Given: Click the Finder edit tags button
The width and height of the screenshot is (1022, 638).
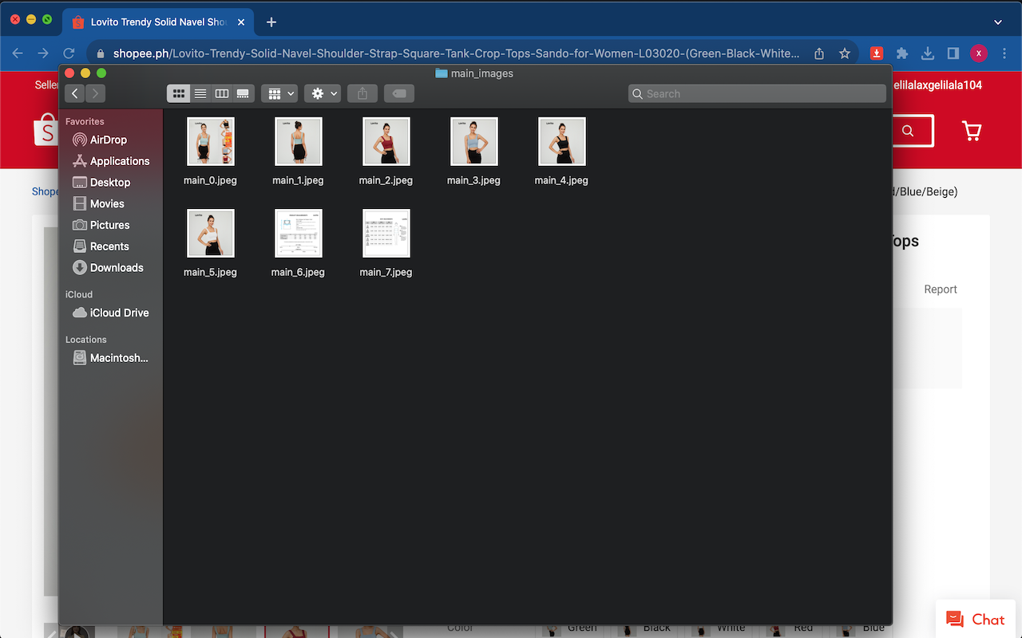Looking at the screenshot, I should point(399,93).
